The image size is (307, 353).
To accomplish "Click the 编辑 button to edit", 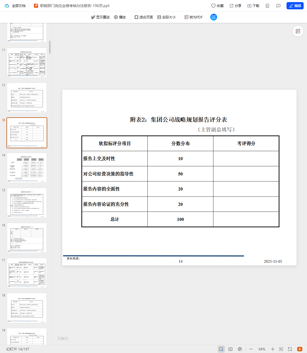I will [295, 5].
